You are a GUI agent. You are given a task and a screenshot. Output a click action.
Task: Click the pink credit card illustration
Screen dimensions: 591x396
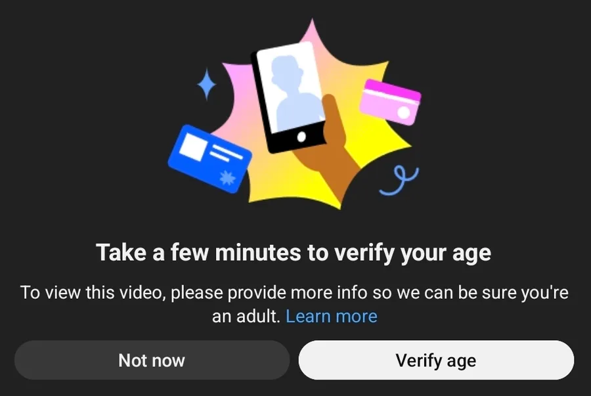(x=390, y=102)
